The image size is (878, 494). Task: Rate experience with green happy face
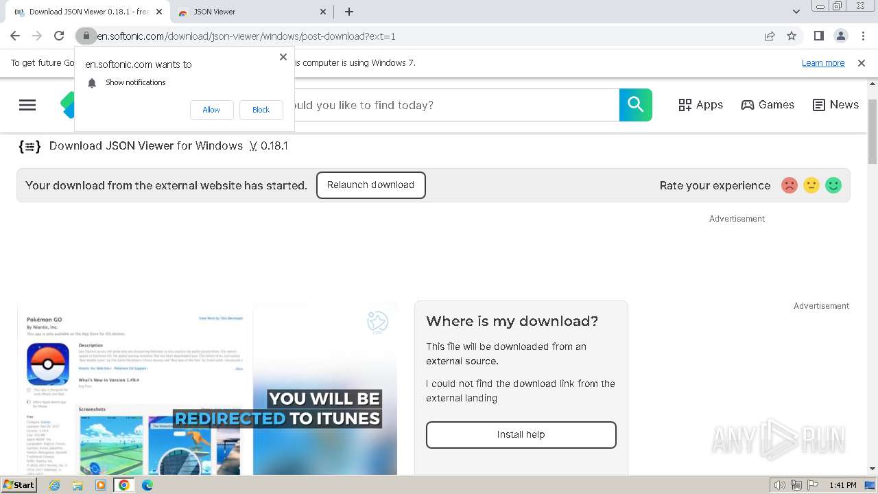pyautogui.click(x=833, y=185)
